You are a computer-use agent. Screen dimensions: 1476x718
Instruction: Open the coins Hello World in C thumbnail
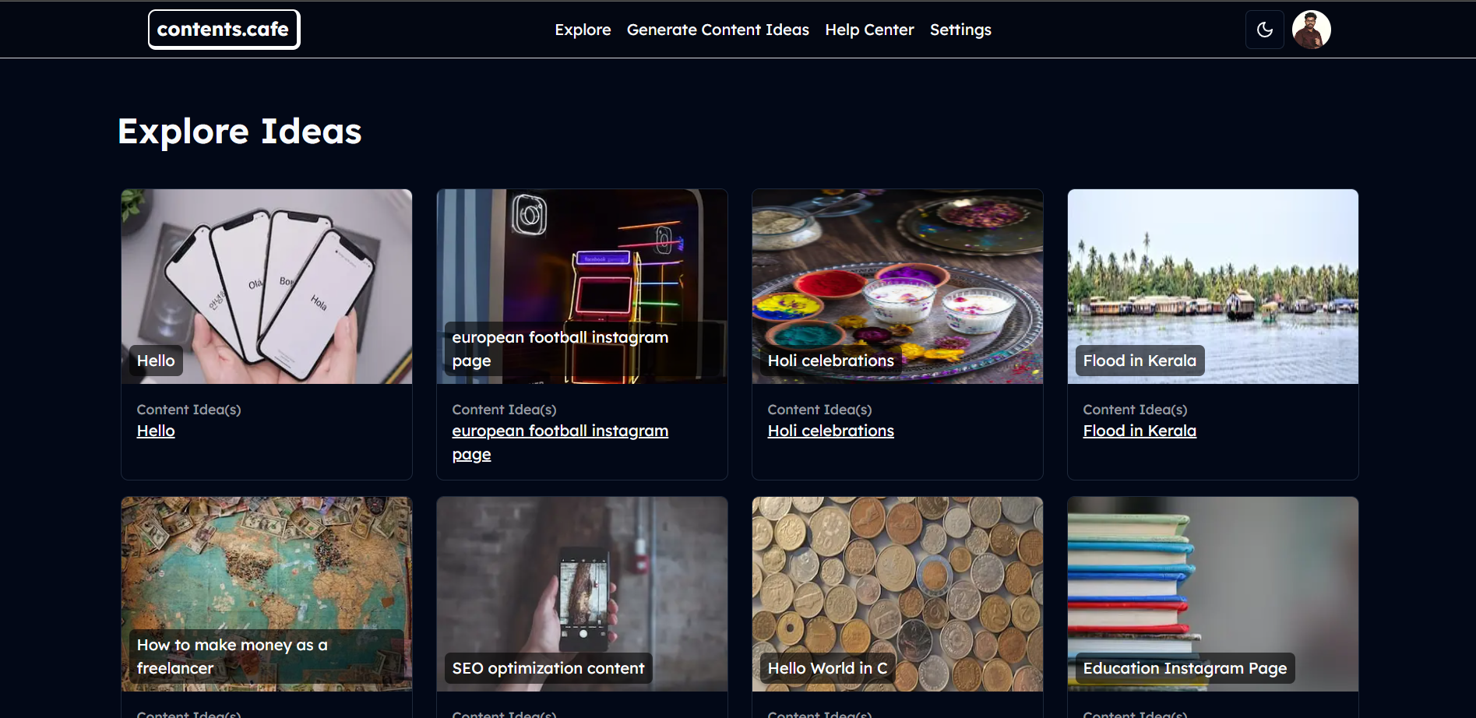click(x=897, y=594)
